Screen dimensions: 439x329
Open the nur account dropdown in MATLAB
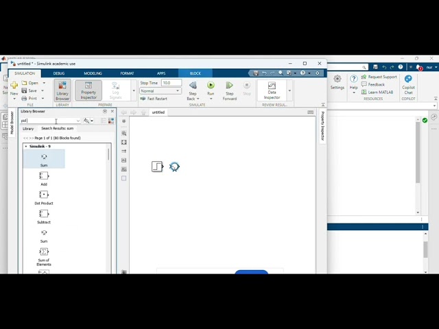(431, 67)
